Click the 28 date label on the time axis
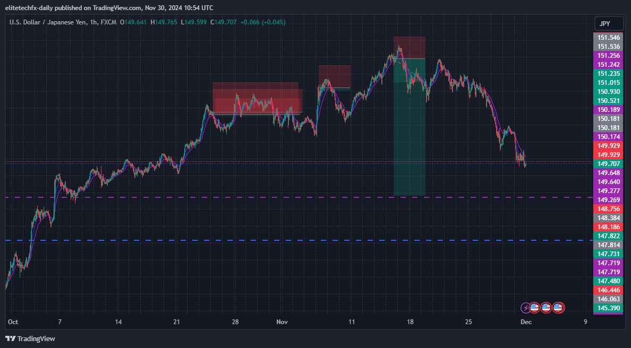This screenshot has height=348, width=631. [x=235, y=322]
